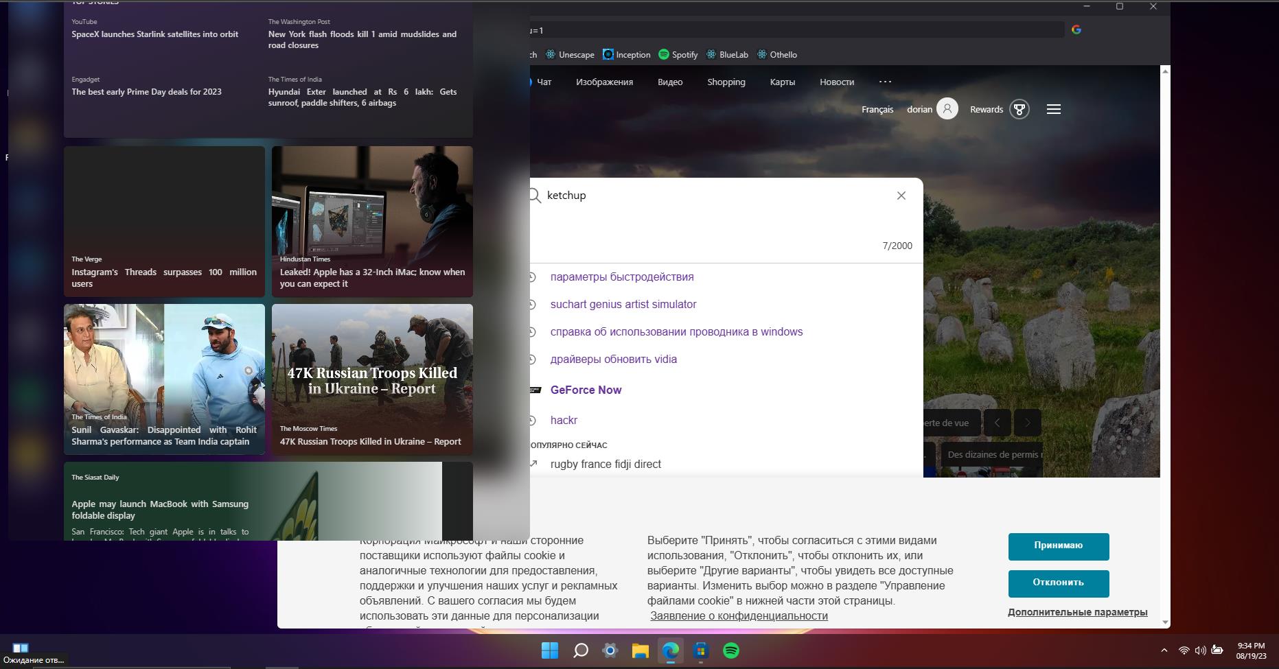Select the GeForce Now search suggestion
The width and height of the screenshot is (1279, 669).
pos(586,390)
